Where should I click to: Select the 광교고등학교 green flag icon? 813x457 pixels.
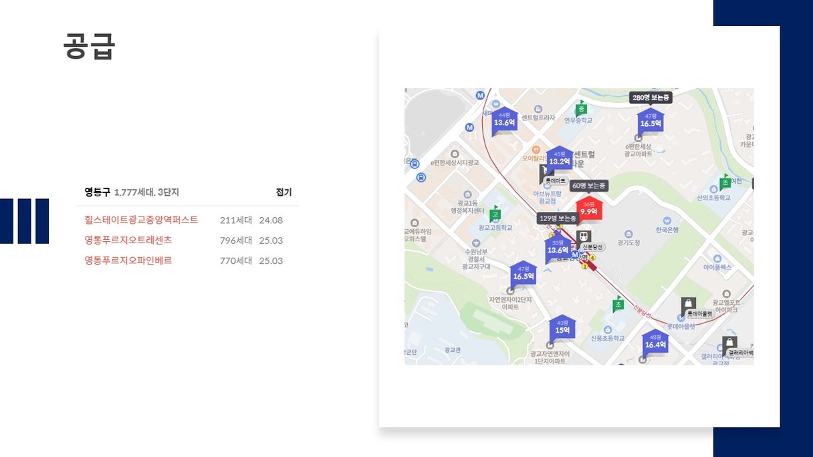495,214
